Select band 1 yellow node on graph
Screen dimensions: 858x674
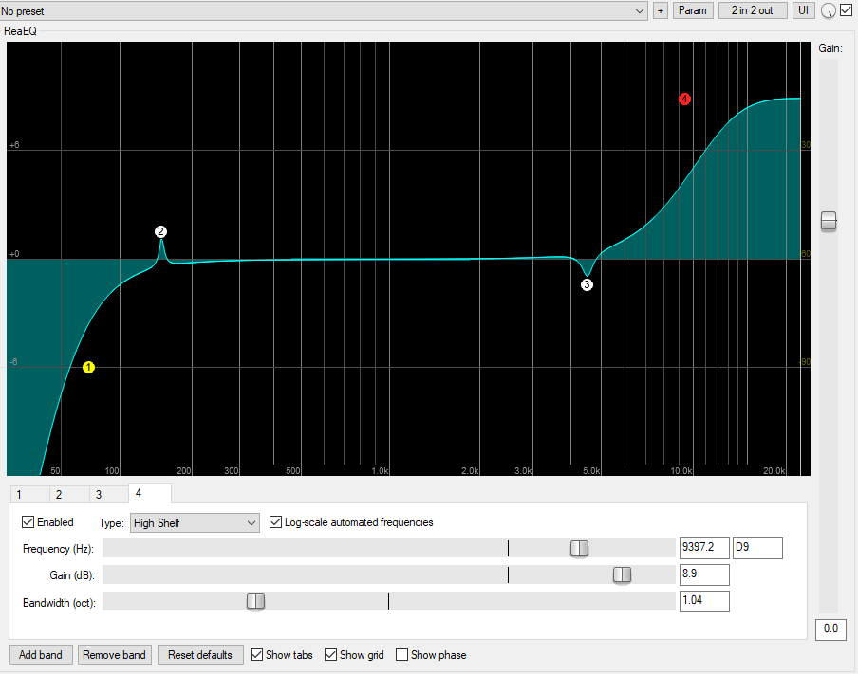click(88, 368)
